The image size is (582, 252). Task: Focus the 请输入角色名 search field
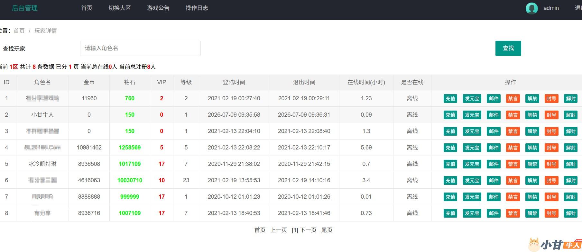click(140, 48)
